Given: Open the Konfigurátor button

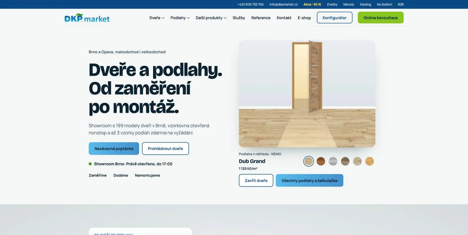Looking at the screenshot, I should pyautogui.click(x=334, y=18).
